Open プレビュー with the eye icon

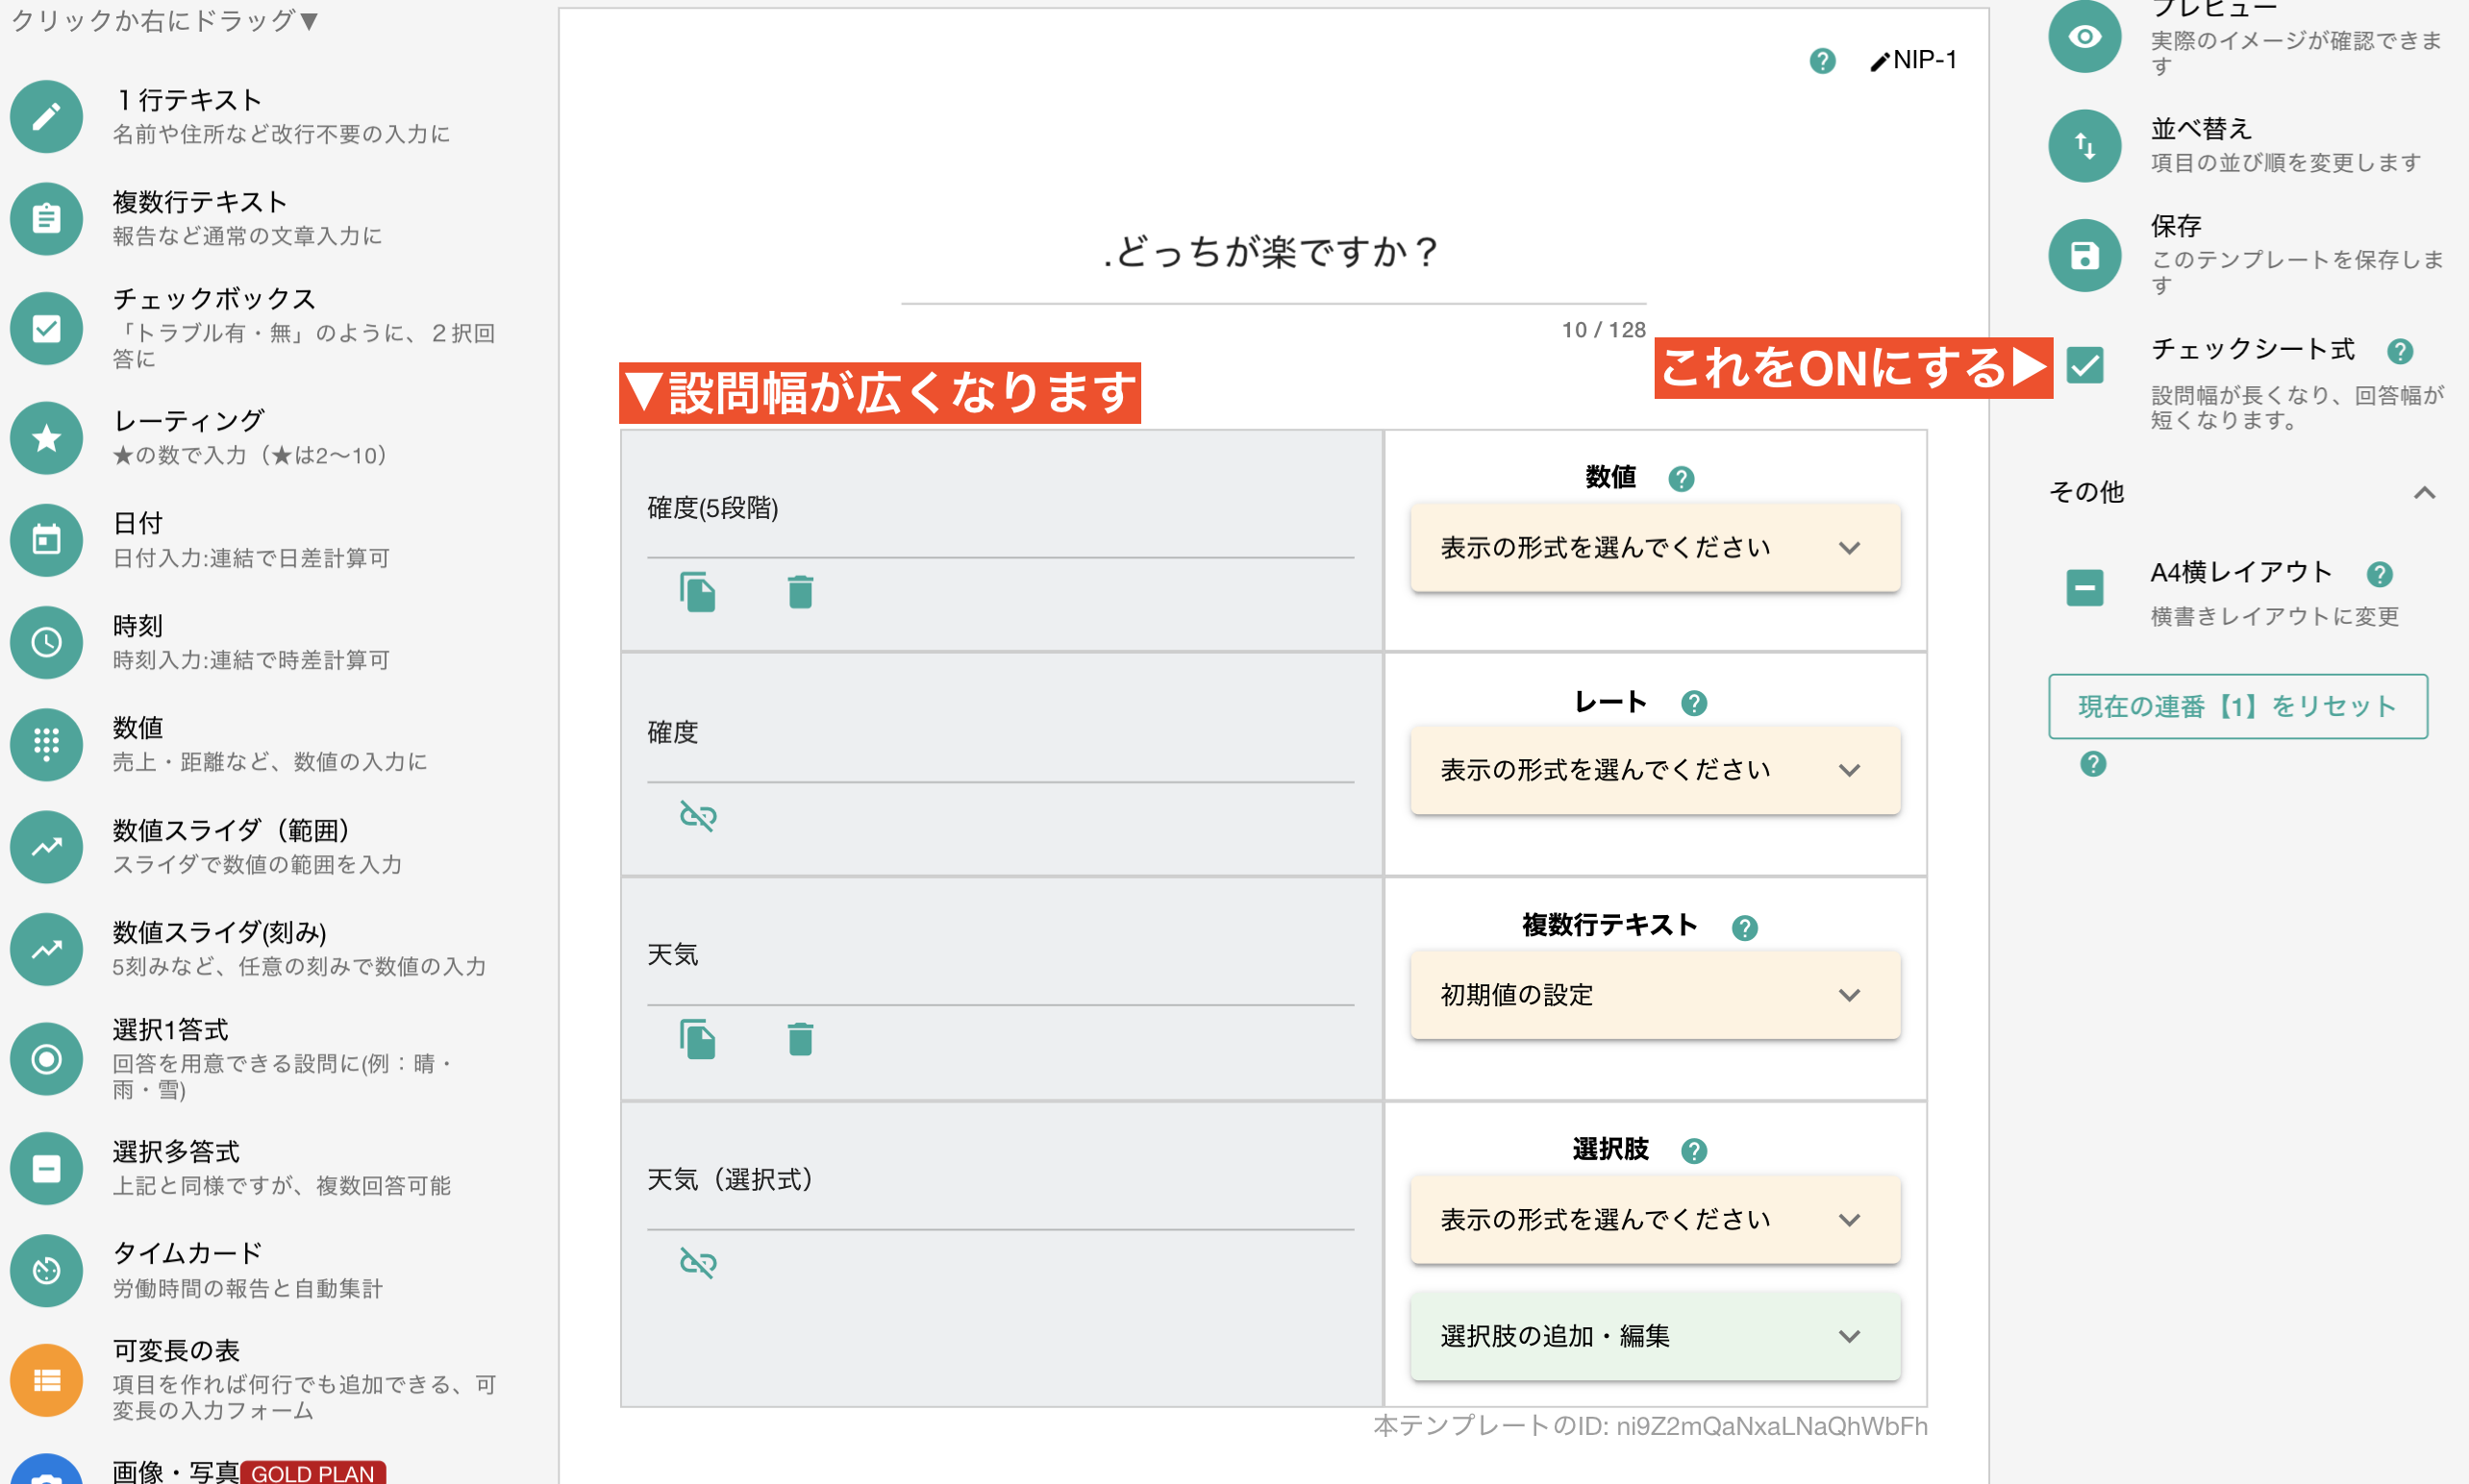coord(2084,37)
